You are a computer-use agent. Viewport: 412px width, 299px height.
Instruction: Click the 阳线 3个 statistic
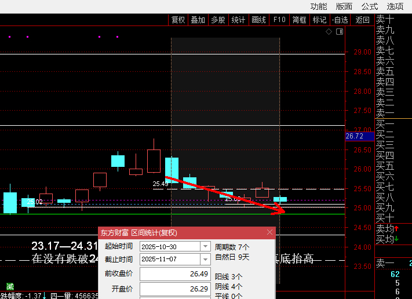(x=228, y=276)
